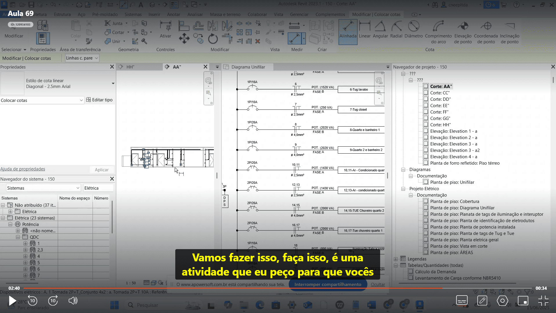Click the Modificar arrow tool icon
Screen dimensions: 556x313
(14, 29)
